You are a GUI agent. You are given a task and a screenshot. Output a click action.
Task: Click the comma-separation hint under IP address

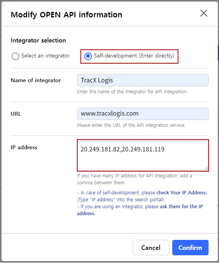(134, 179)
